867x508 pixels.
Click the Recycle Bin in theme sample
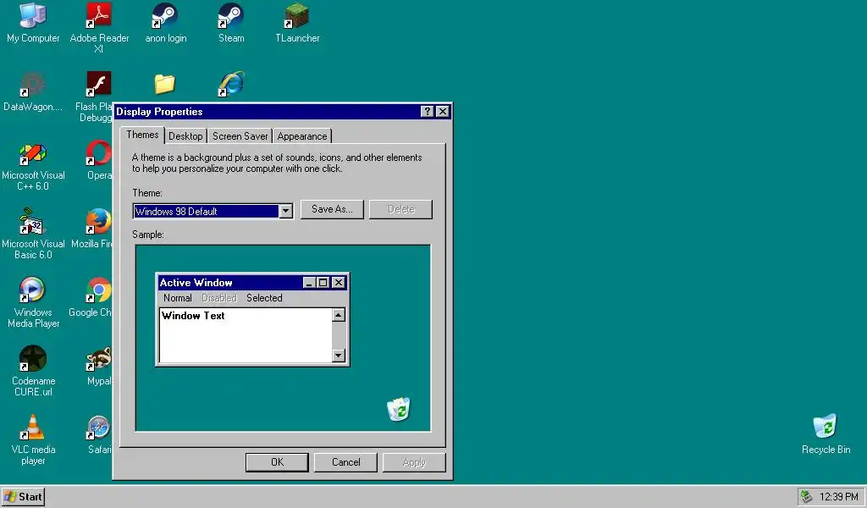tap(399, 409)
